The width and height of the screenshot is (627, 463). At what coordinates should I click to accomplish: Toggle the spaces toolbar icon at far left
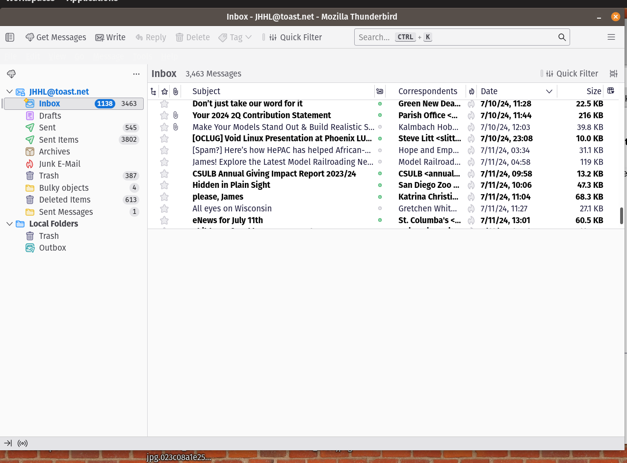(x=10, y=37)
